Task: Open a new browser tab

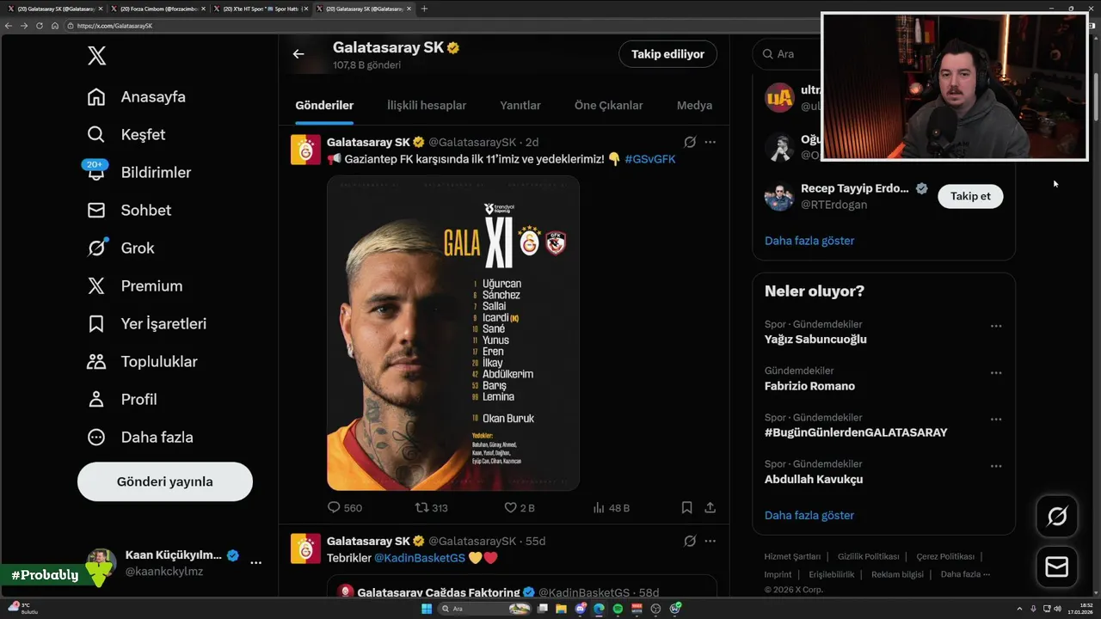Action: (x=424, y=9)
